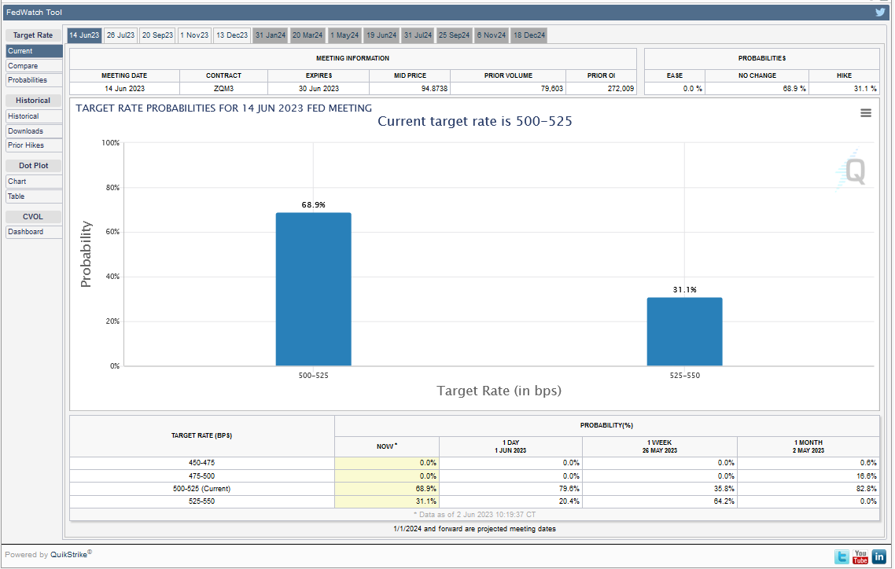The width and height of the screenshot is (895, 569).
Task: Select the 1 Nov23 meeting tab
Action: (x=194, y=35)
